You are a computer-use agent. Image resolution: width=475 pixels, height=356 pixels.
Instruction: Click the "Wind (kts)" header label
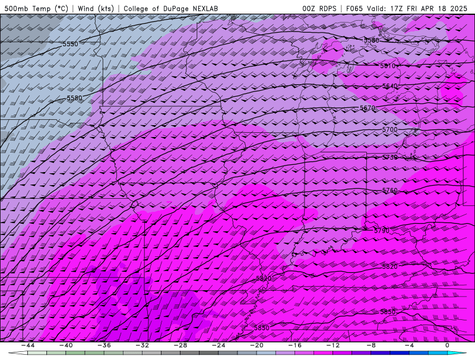pyautogui.click(x=96, y=8)
